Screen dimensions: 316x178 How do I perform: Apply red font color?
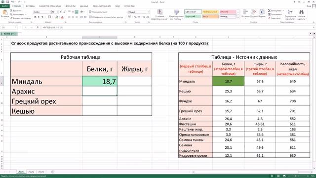point(62,17)
